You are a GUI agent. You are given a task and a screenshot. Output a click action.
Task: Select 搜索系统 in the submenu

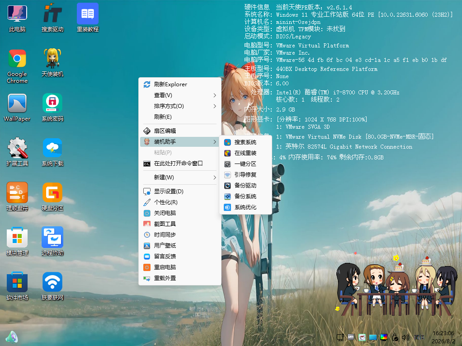(x=245, y=142)
